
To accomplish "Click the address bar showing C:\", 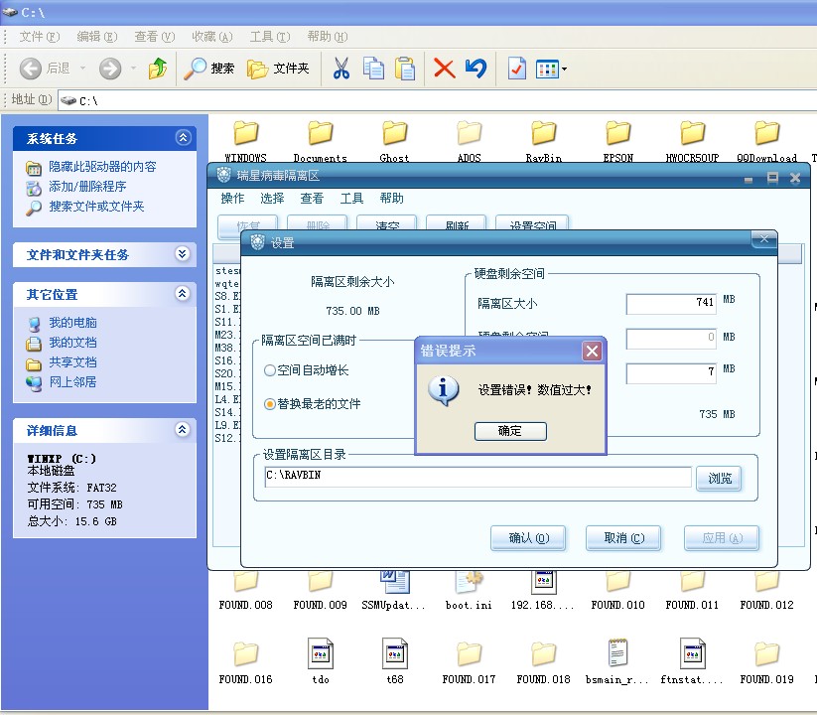I will [x=438, y=100].
